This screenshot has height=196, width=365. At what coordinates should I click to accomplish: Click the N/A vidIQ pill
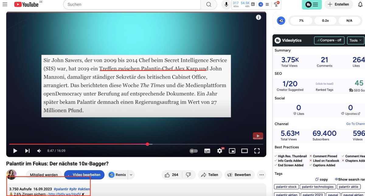tap(349, 21)
